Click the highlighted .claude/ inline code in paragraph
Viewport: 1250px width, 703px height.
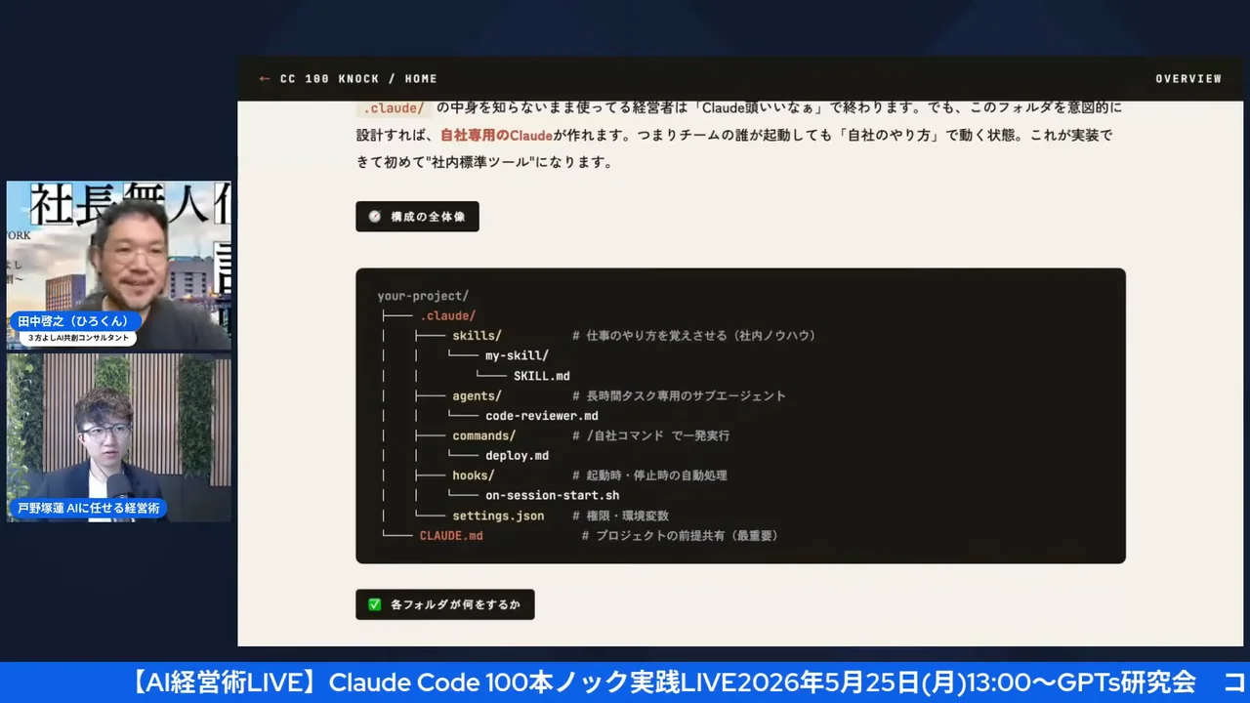tap(394, 107)
